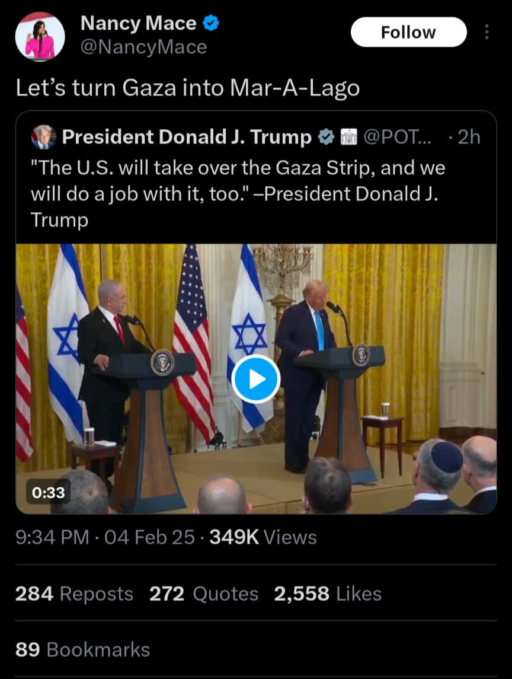Screen dimensions: 512x679
Task: Click the verified badge next to President Trump
Action: (326, 137)
